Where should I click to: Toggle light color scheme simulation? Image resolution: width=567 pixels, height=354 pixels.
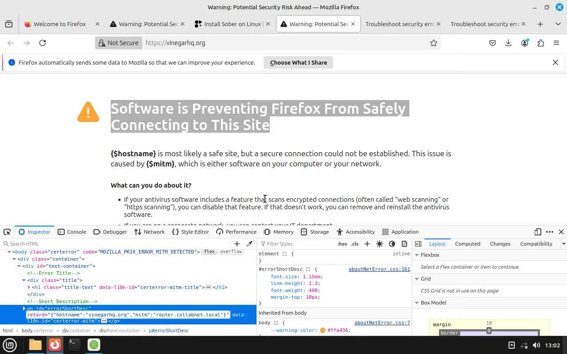[380, 244]
